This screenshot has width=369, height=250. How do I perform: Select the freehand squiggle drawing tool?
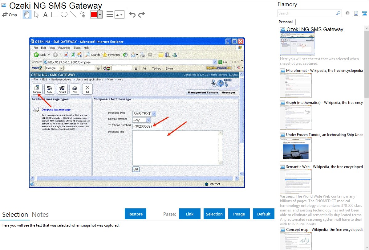click(x=83, y=14)
